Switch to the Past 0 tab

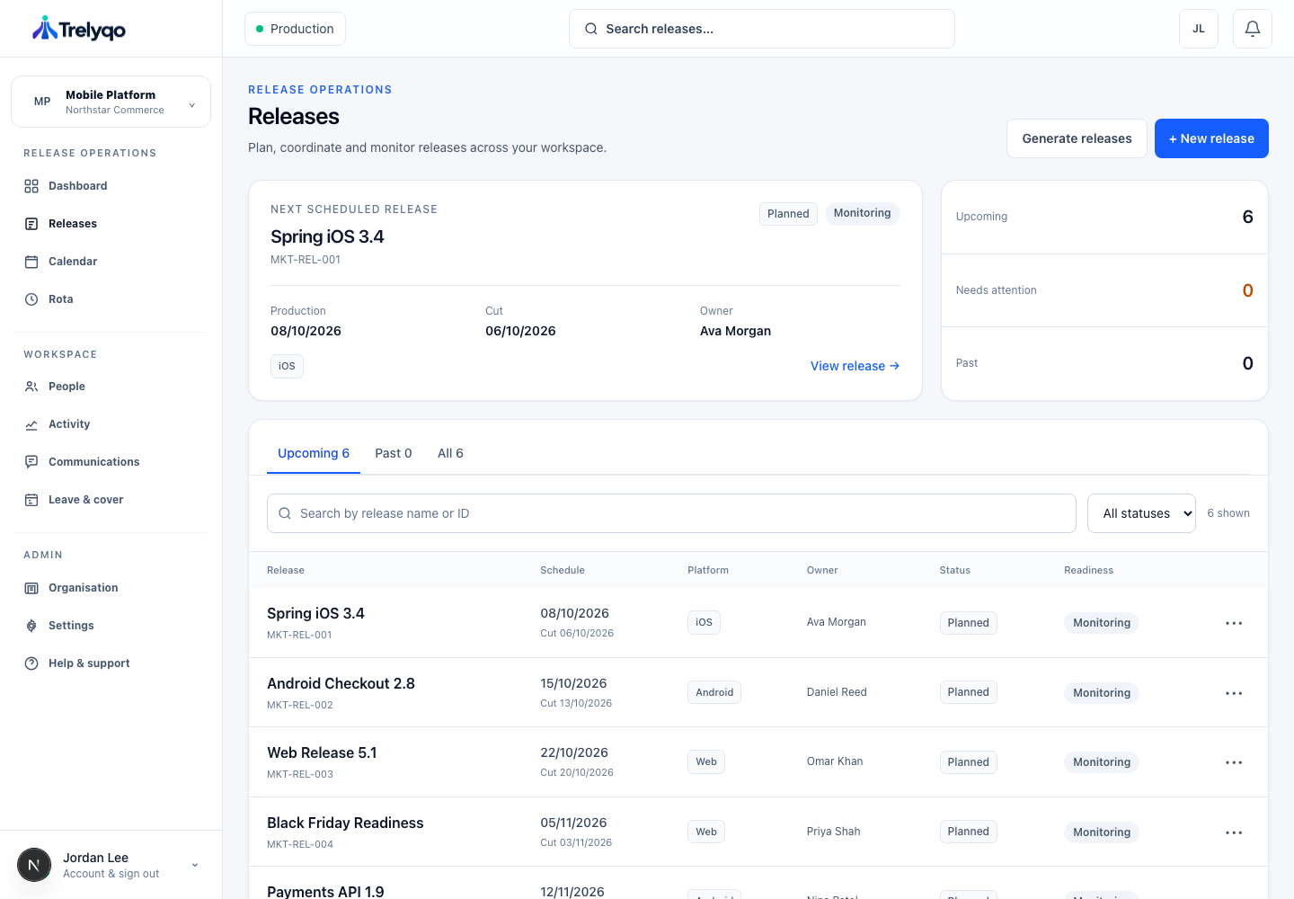394,453
